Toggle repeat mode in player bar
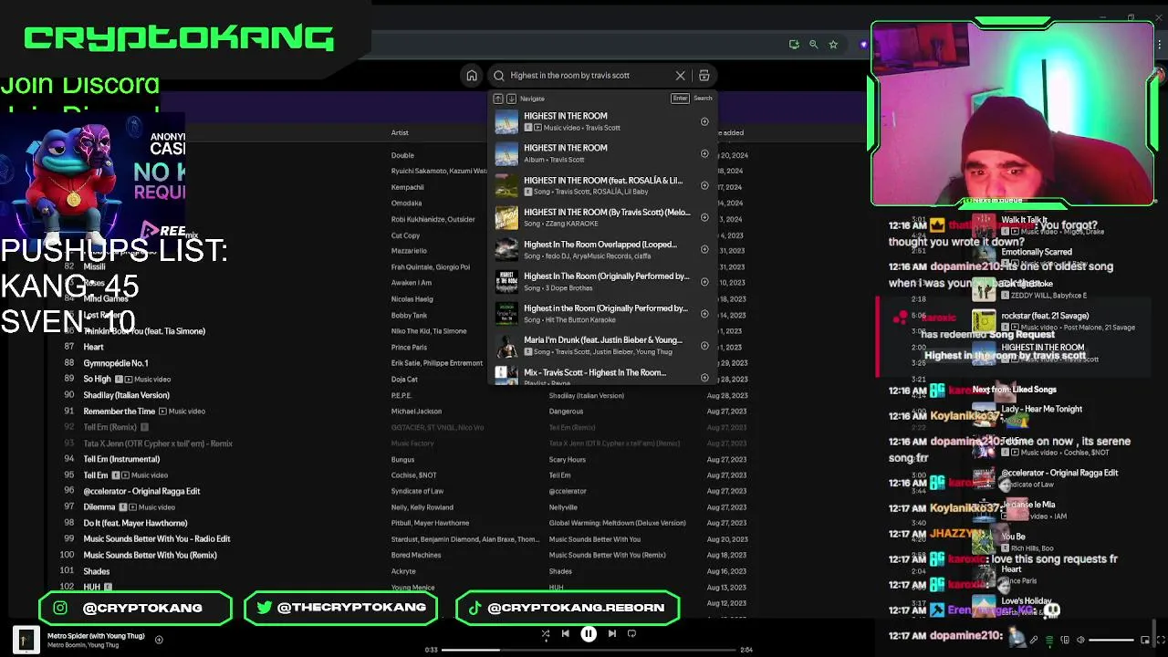Viewport: 1168px width, 657px height. [631, 633]
